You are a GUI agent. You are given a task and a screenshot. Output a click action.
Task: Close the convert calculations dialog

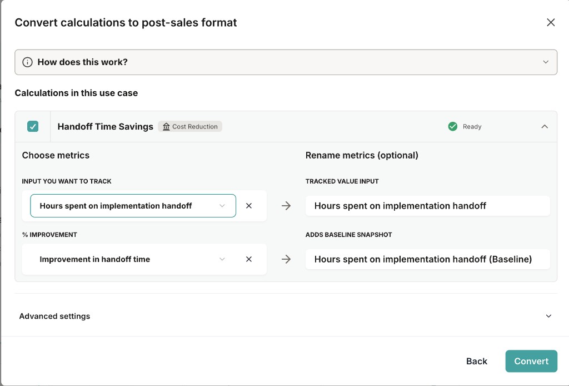click(551, 22)
